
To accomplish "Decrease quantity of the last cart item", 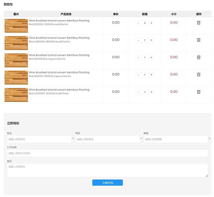I will pyautogui.click(x=138, y=92).
